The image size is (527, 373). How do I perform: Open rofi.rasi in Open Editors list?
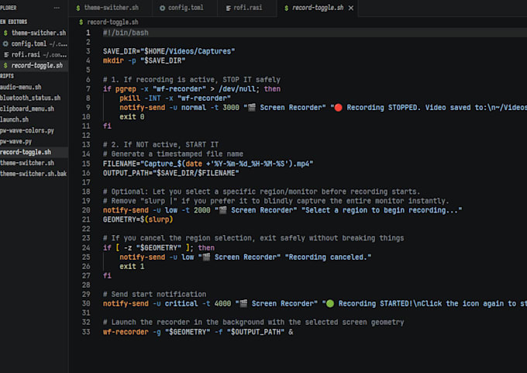click(x=34, y=54)
